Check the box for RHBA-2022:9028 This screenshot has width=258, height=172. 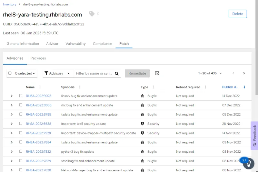tap(21, 96)
